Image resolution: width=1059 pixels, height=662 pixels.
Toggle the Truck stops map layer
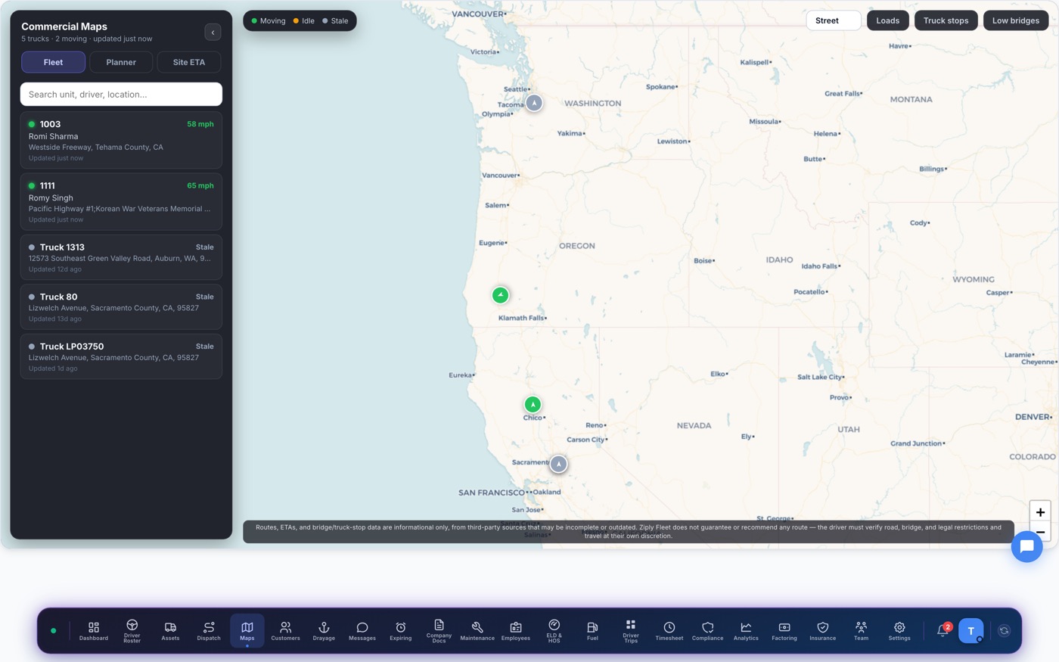click(946, 20)
